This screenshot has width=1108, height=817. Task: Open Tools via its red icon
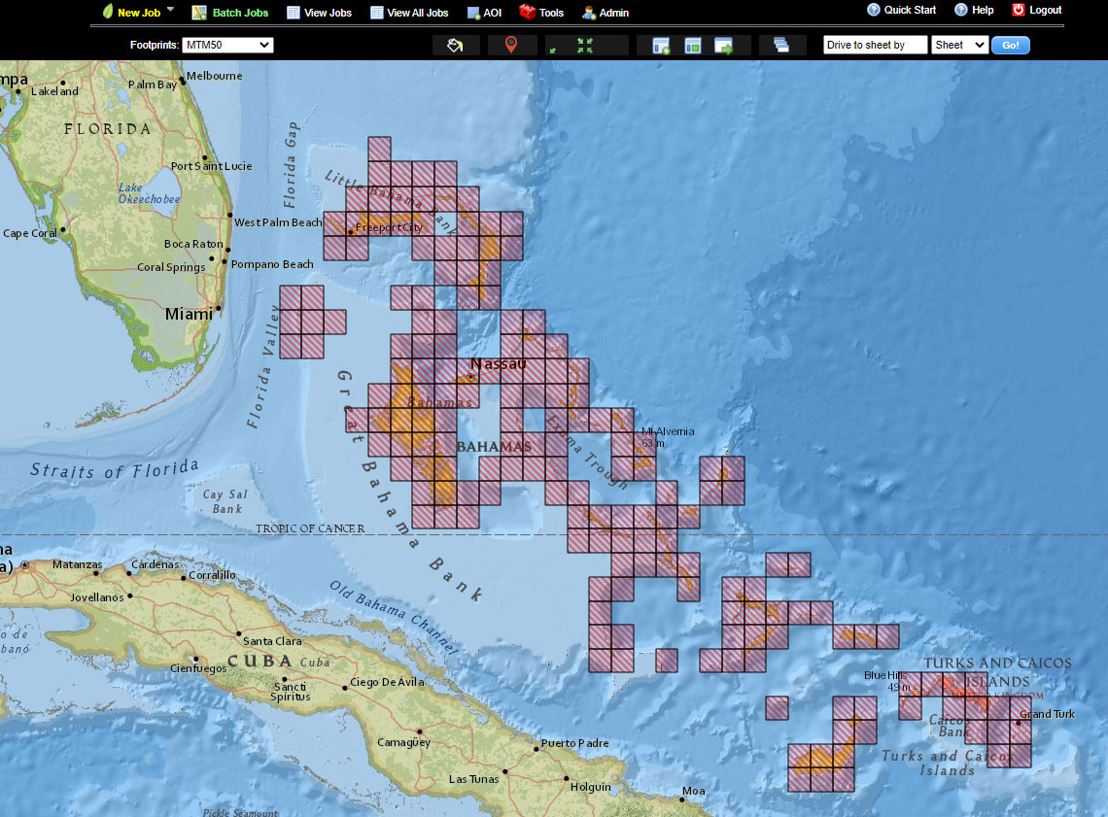point(527,13)
